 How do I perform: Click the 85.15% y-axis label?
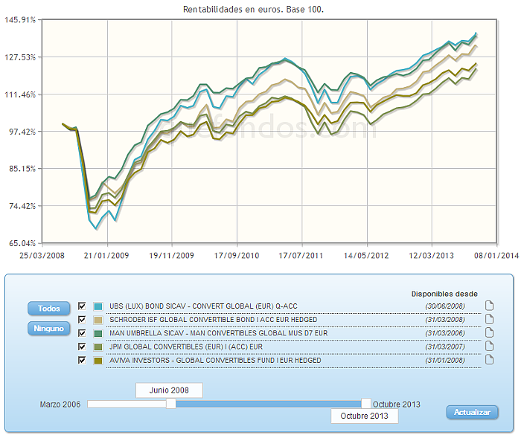(22, 169)
